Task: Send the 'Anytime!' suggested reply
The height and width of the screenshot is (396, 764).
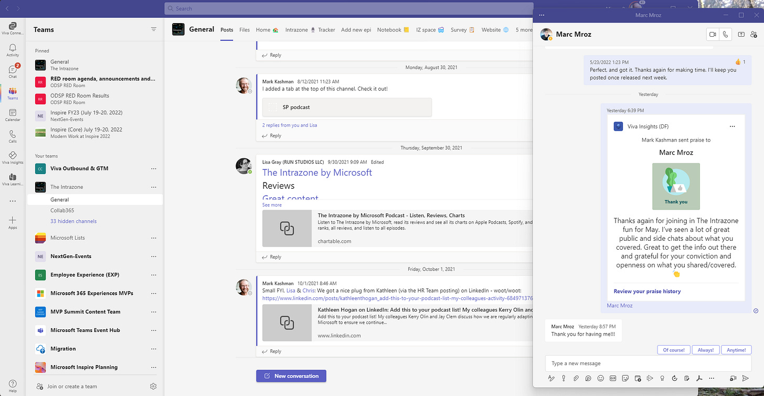Action: [x=736, y=350]
